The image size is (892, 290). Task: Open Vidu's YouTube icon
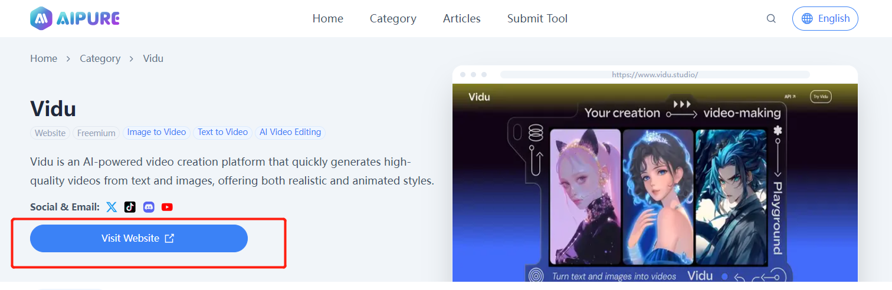167,207
